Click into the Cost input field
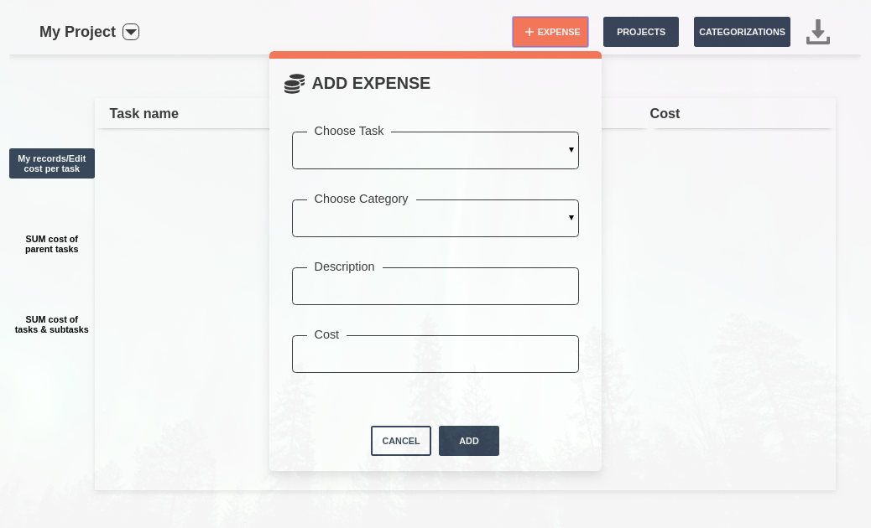The image size is (871, 528). point(435,355)
